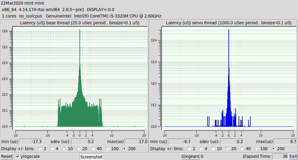Screen dimensions: 298x160
Task: Select 20 bins radio for base thread
Action: pyautogui.click(x=79, y=149)
